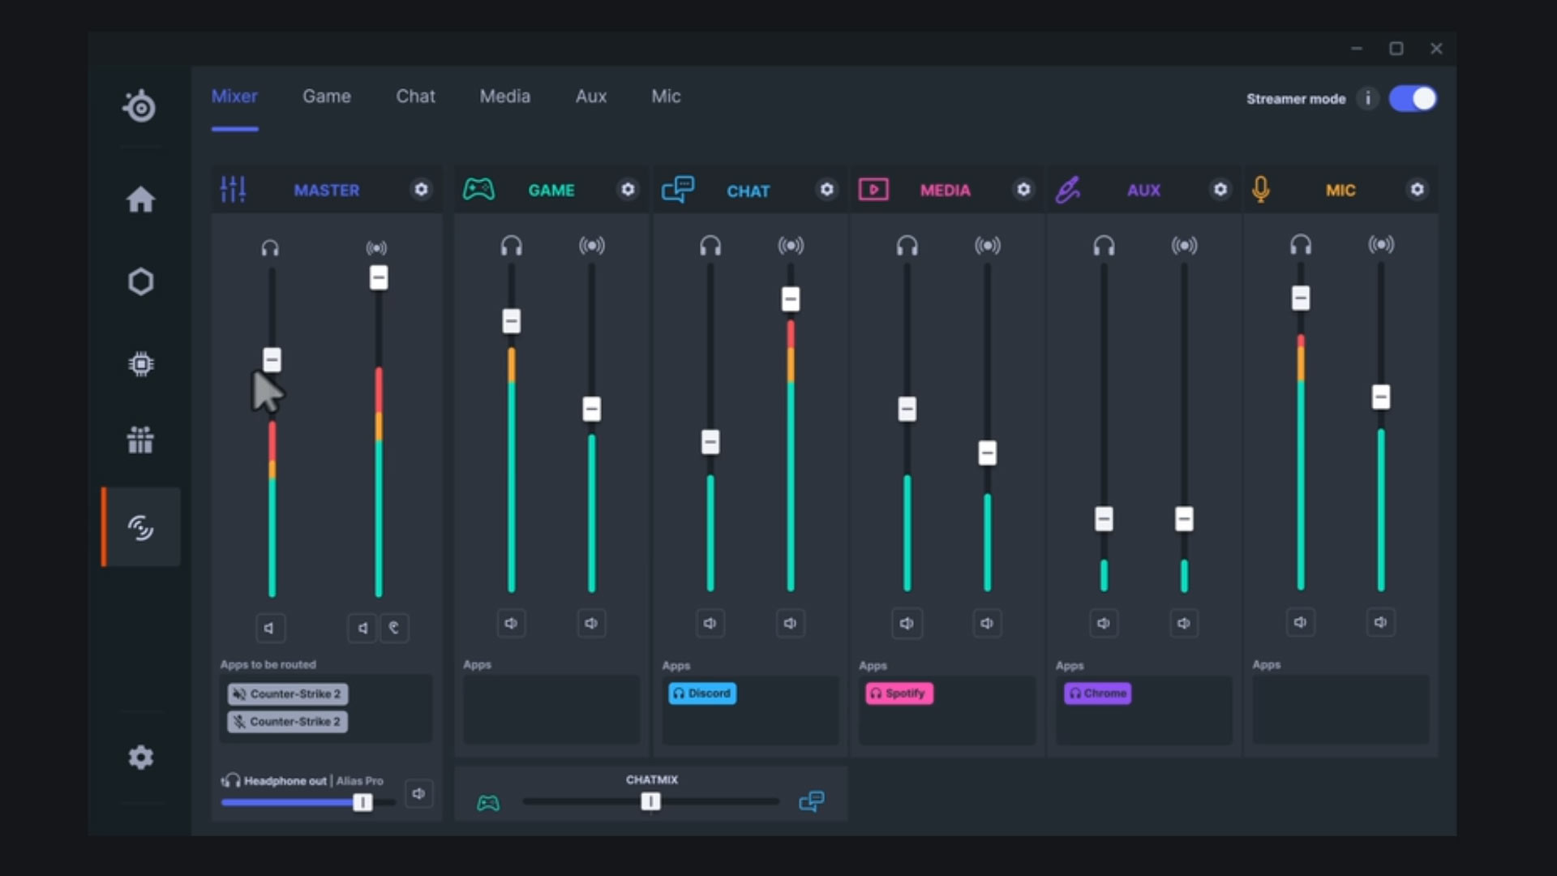This screenshot has width=1557, height=876.
Task: Open the Home page in the sidebar
Action: click(140, 200)
